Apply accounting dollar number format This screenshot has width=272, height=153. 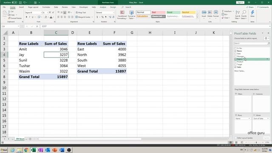[97, 17]
